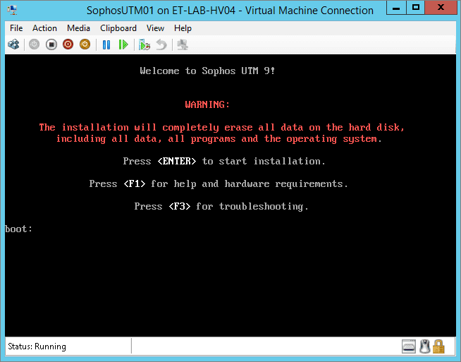
Task: Click the '<ENTER>' key label in console
Action: pyautogui.click(x=177, y=161)
